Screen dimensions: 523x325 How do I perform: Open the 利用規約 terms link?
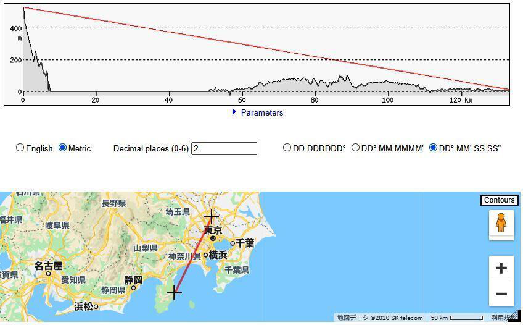pos(502,318)
